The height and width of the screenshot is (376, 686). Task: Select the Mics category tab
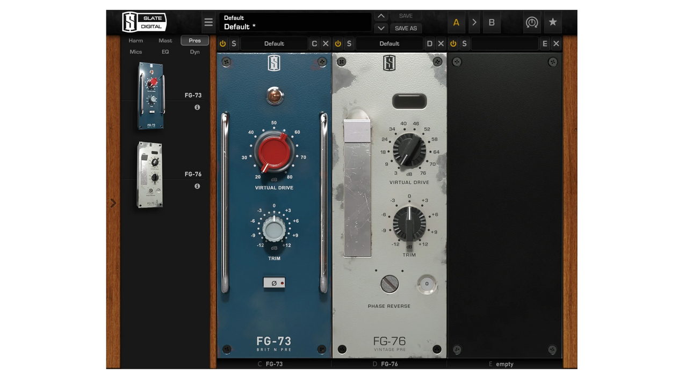pyautogui.click(x=136, y=52)
